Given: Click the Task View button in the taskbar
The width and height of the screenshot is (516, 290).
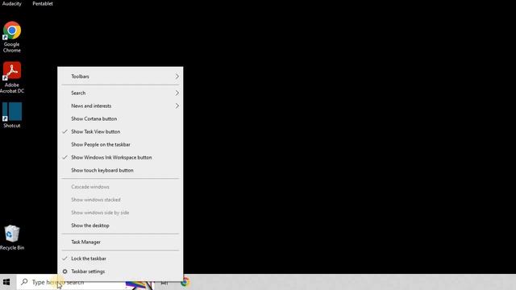Looking at the screenshot, I should 164,282.
